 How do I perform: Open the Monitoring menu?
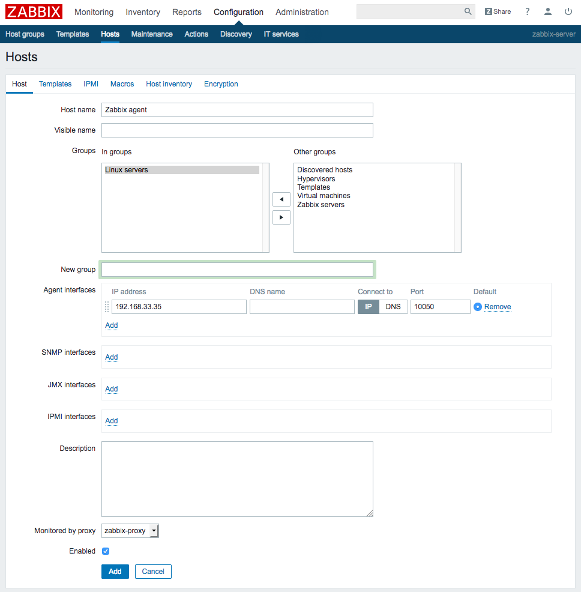click(94, 12)
